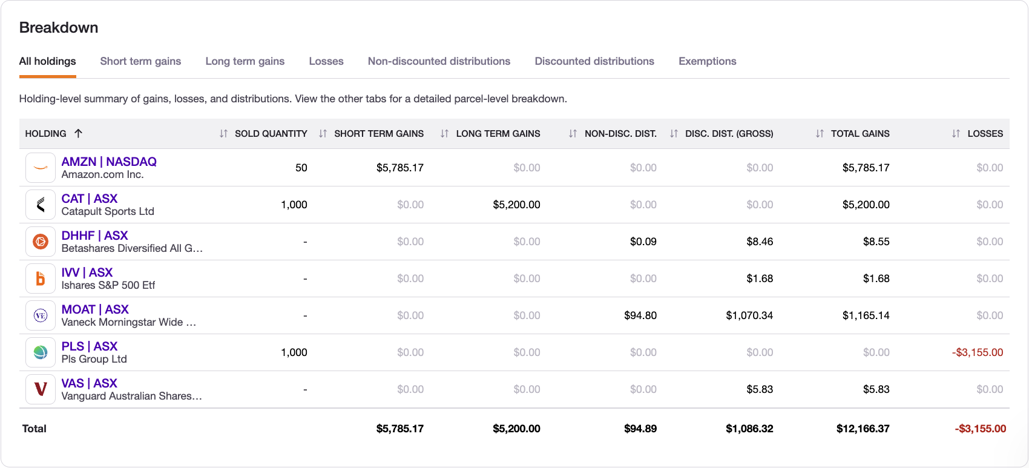Click the Vanguard VAS logo icon
This screenshot has width=1029, height=468.
pyautogui.click(x=41, y=389)
